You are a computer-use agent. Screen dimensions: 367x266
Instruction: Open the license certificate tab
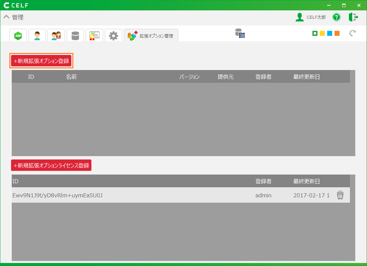coord(94,36)
